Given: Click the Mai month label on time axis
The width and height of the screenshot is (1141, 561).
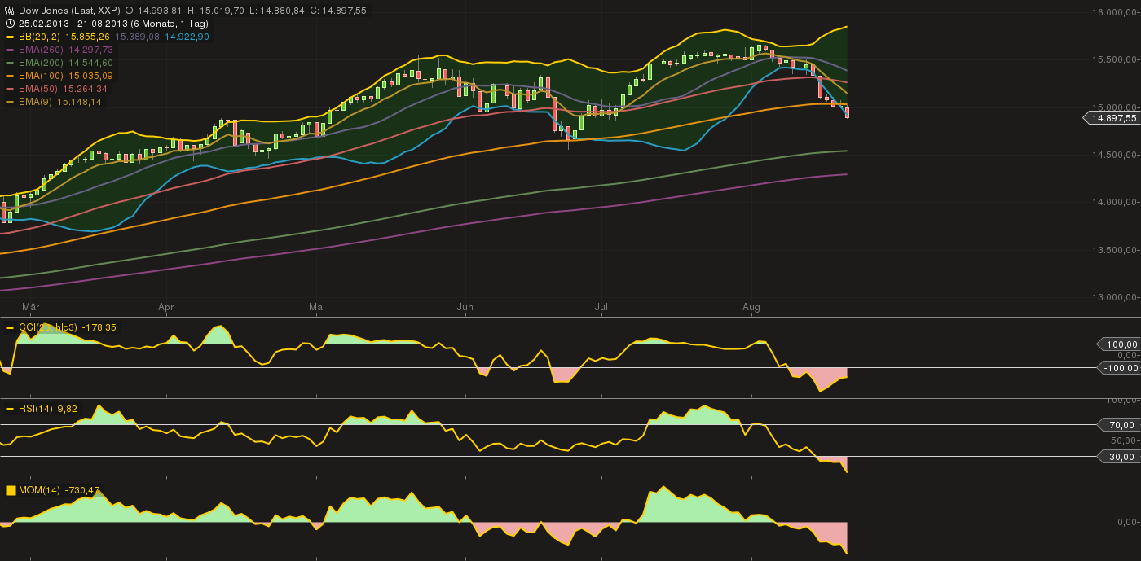Looking at the screenshot, I should [318, 307].
